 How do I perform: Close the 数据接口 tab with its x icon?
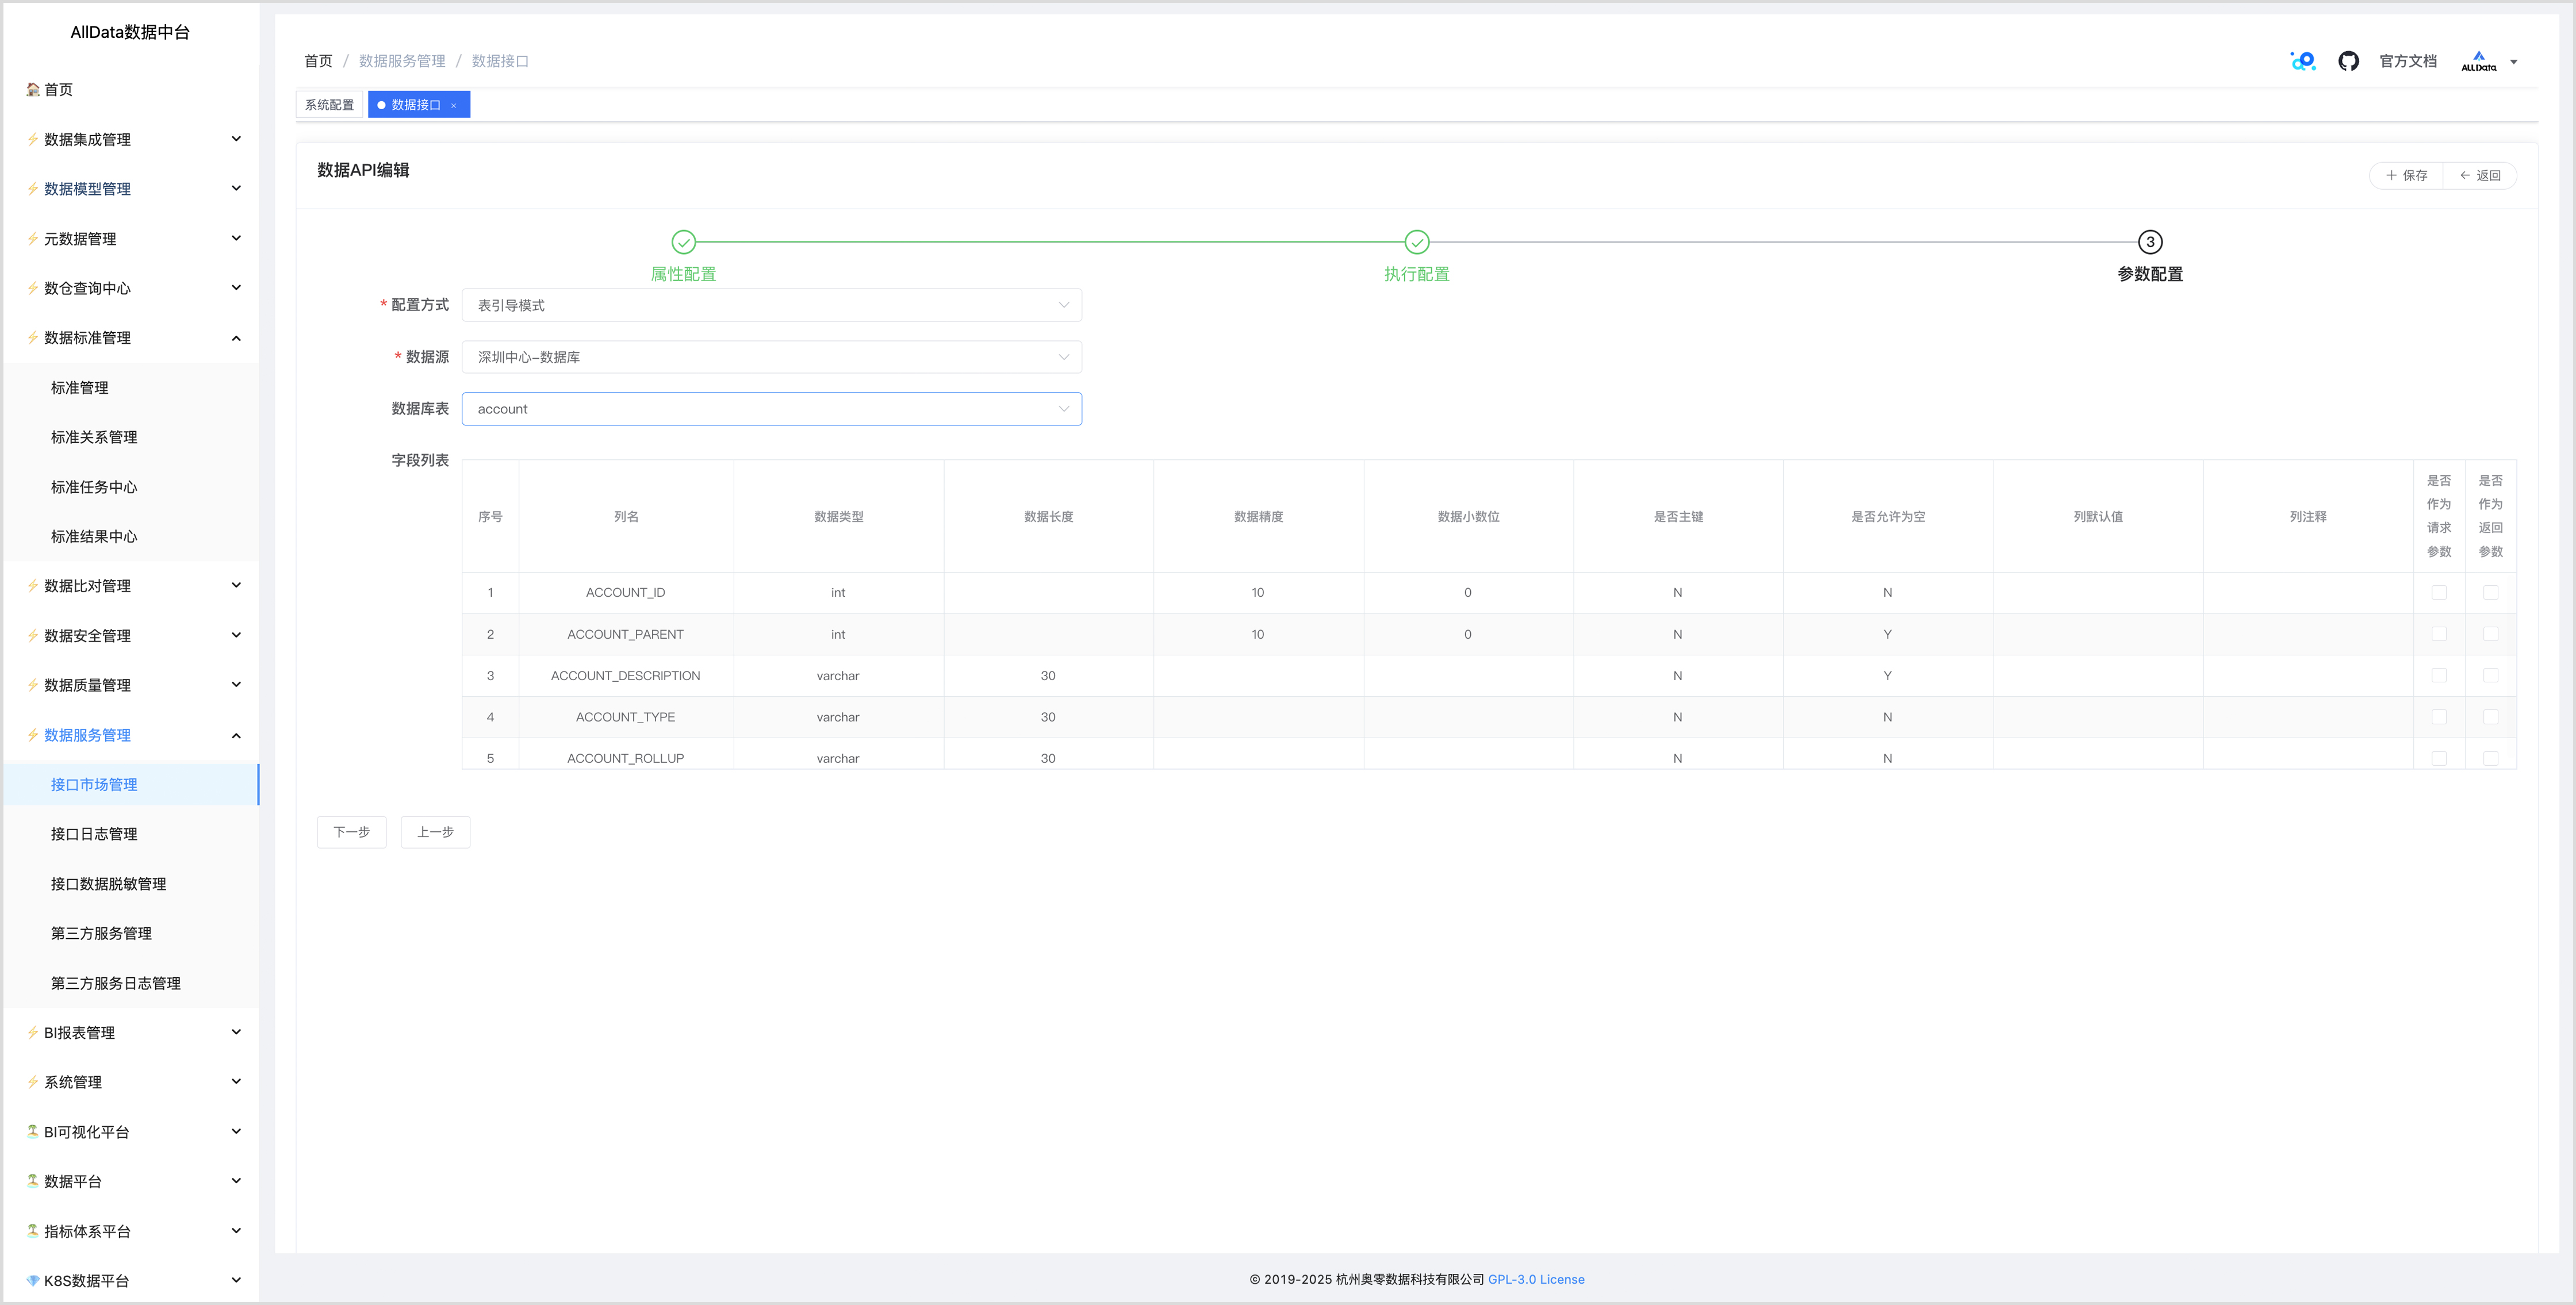[x=453, y=105]
